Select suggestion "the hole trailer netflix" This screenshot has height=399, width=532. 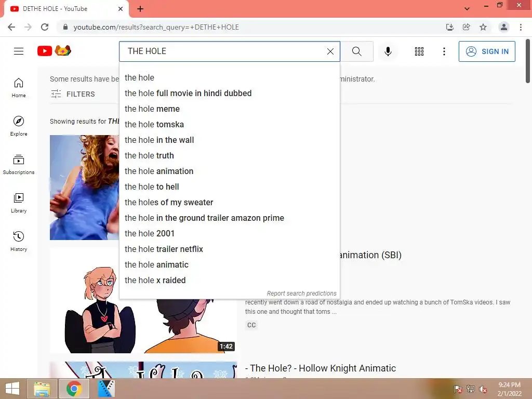coord(229,249)
